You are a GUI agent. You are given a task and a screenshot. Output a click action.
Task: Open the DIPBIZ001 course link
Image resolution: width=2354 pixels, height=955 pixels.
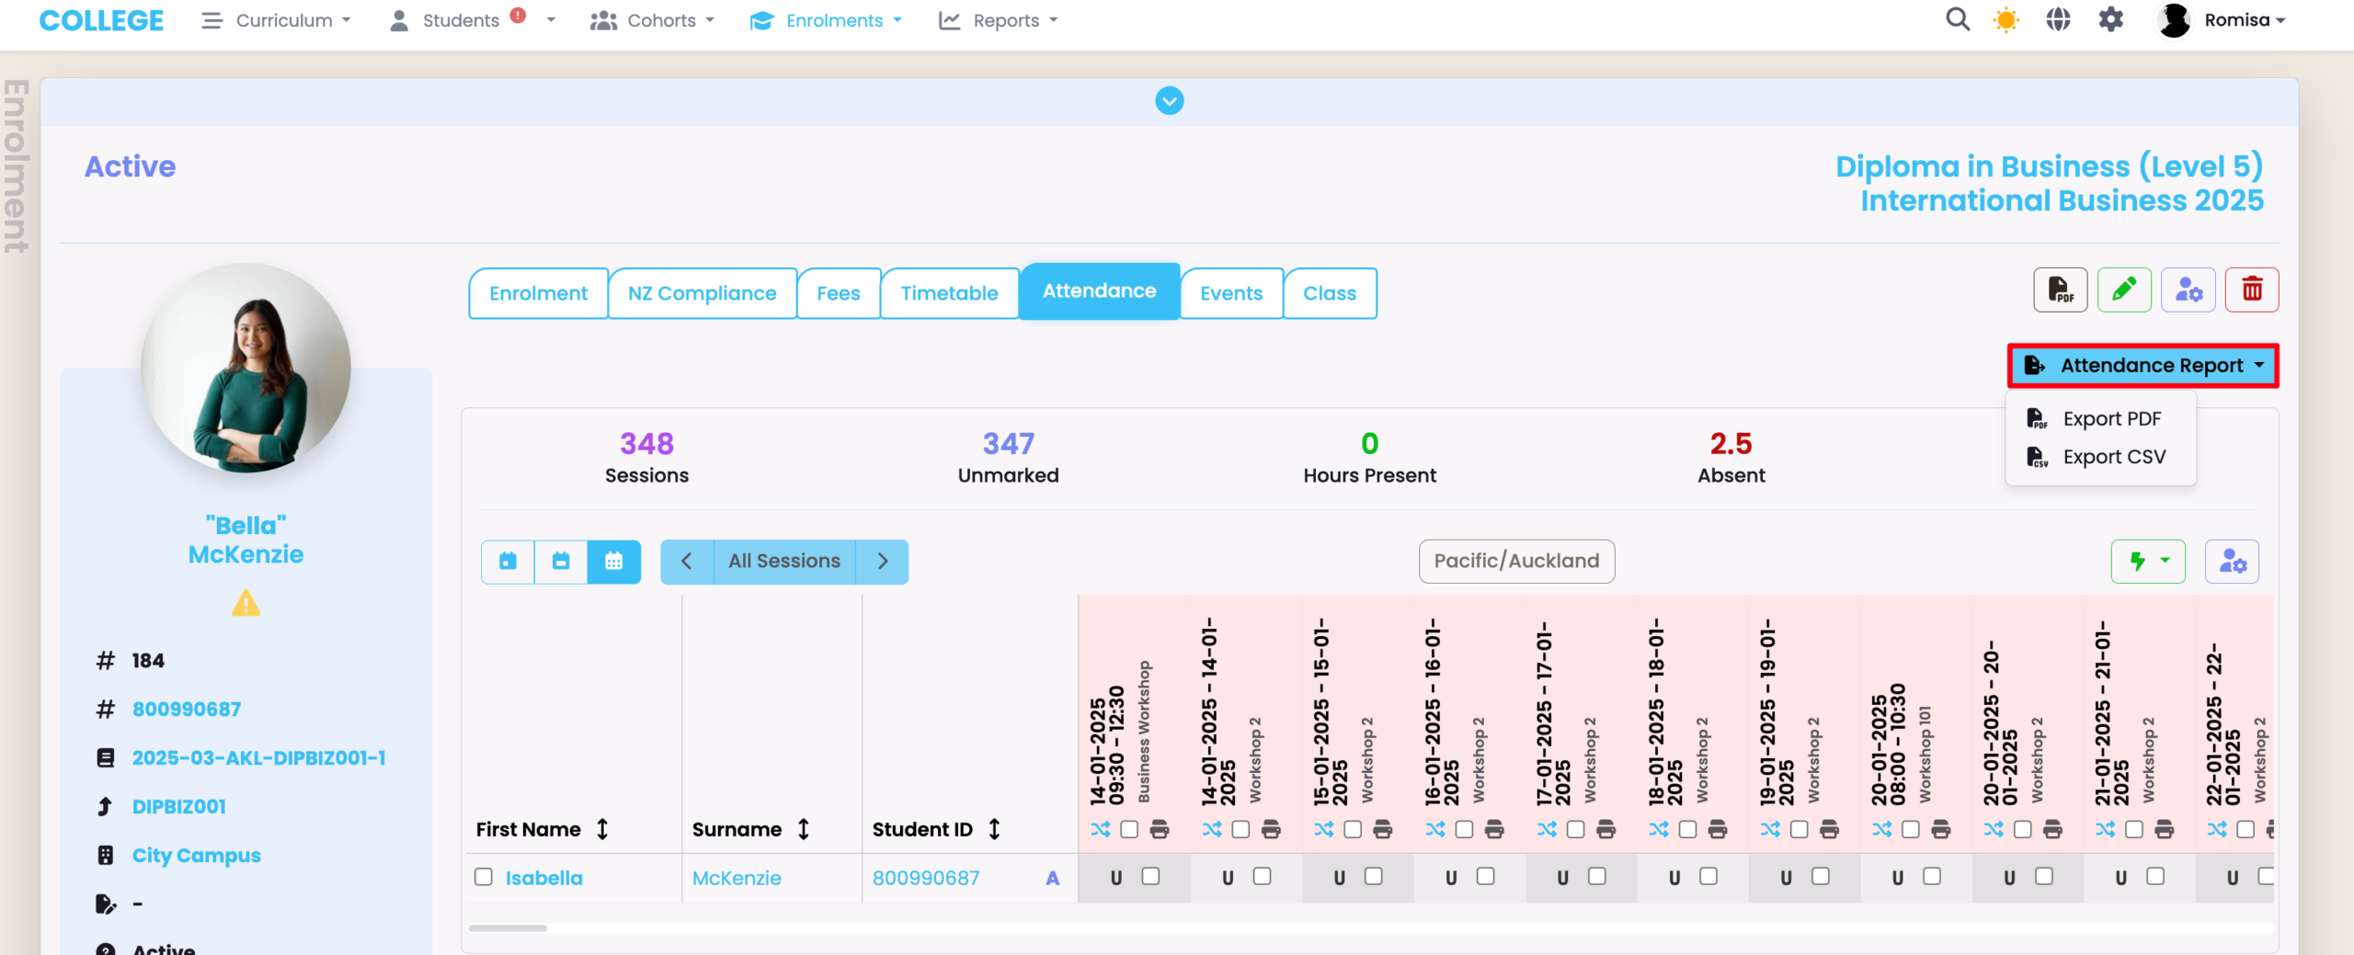point(179,806)
